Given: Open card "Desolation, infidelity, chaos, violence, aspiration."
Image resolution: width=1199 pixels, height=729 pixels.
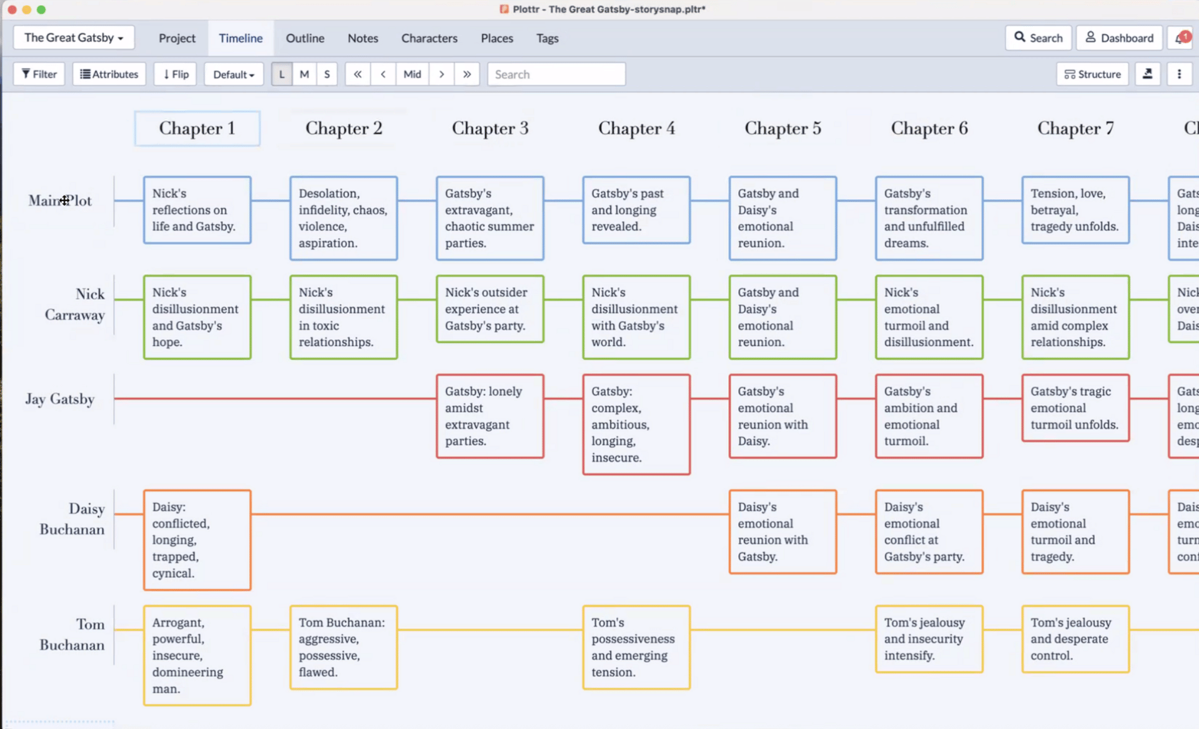Looking at the screenshot, I should (343, 218).
